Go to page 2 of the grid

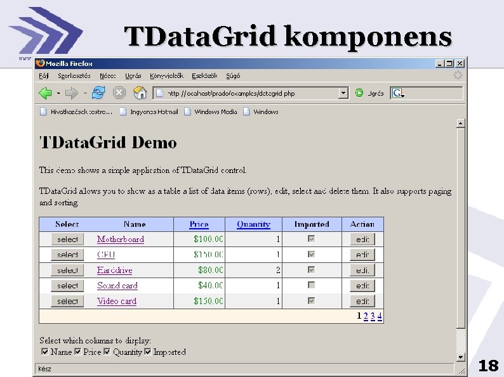point(366,316)
